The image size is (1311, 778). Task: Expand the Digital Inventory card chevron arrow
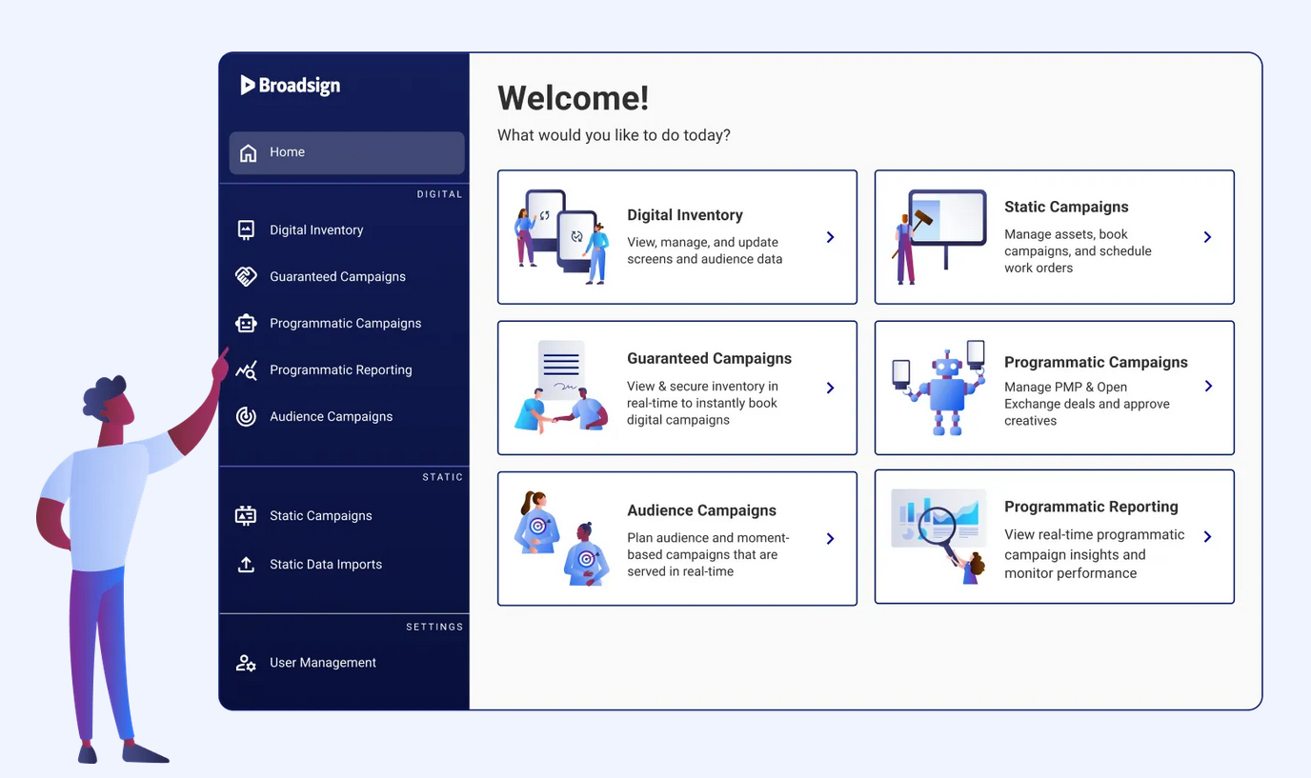[x=830, y=237]
